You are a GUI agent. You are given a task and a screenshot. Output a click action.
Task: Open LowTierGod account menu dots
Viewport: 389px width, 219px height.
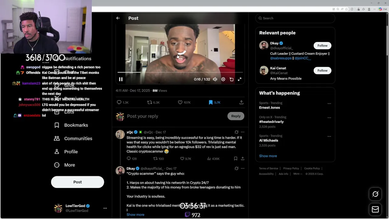click(x=105, y=208)
